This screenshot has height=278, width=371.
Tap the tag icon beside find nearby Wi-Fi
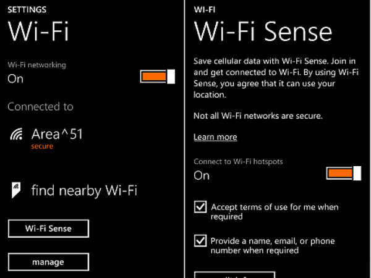pos(17,190)
